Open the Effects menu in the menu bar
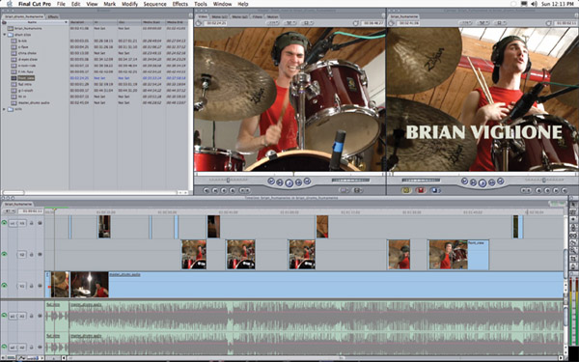Image resolution: width=579 pixels, height=362 pixels. (x=180, y=4)
